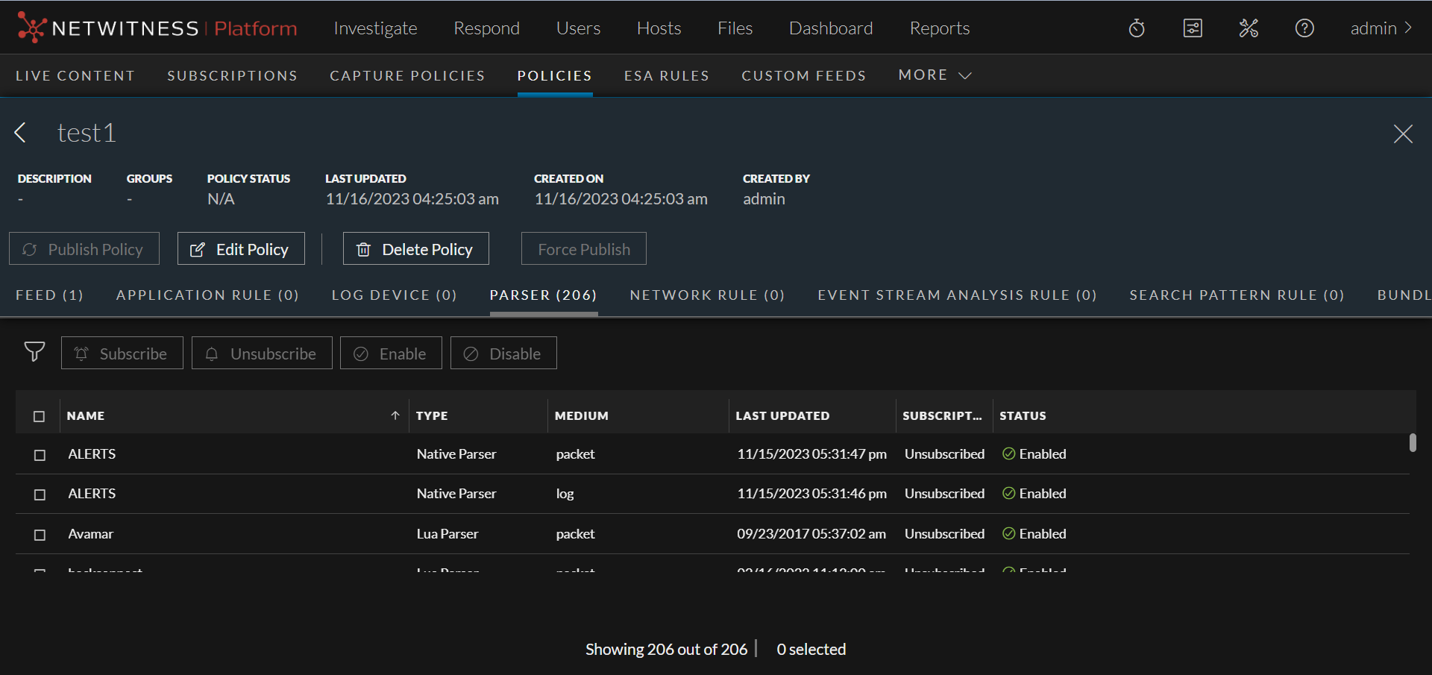Select the Avamar parser checkbox
The width and height of the screenshot is (1432, 675).
pos(40,535)
